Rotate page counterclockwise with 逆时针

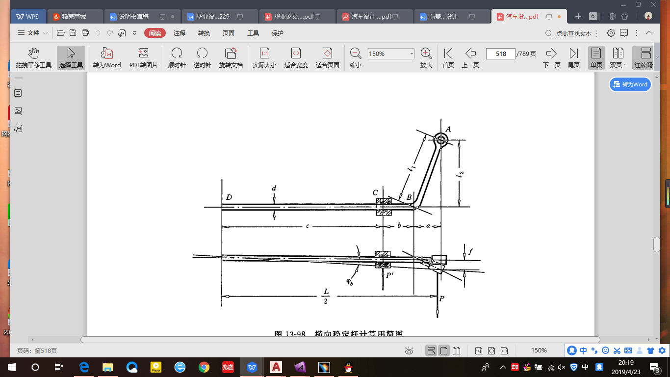(x=202, y=58)
